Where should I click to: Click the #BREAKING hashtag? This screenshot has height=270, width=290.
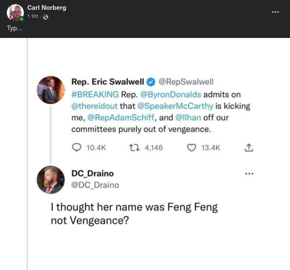95,94
